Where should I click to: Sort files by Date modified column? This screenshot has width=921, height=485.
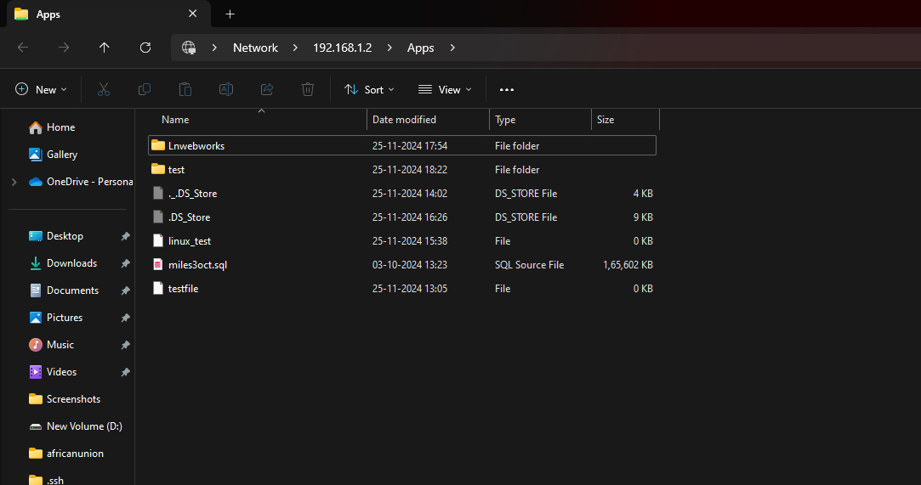[405, 120]
